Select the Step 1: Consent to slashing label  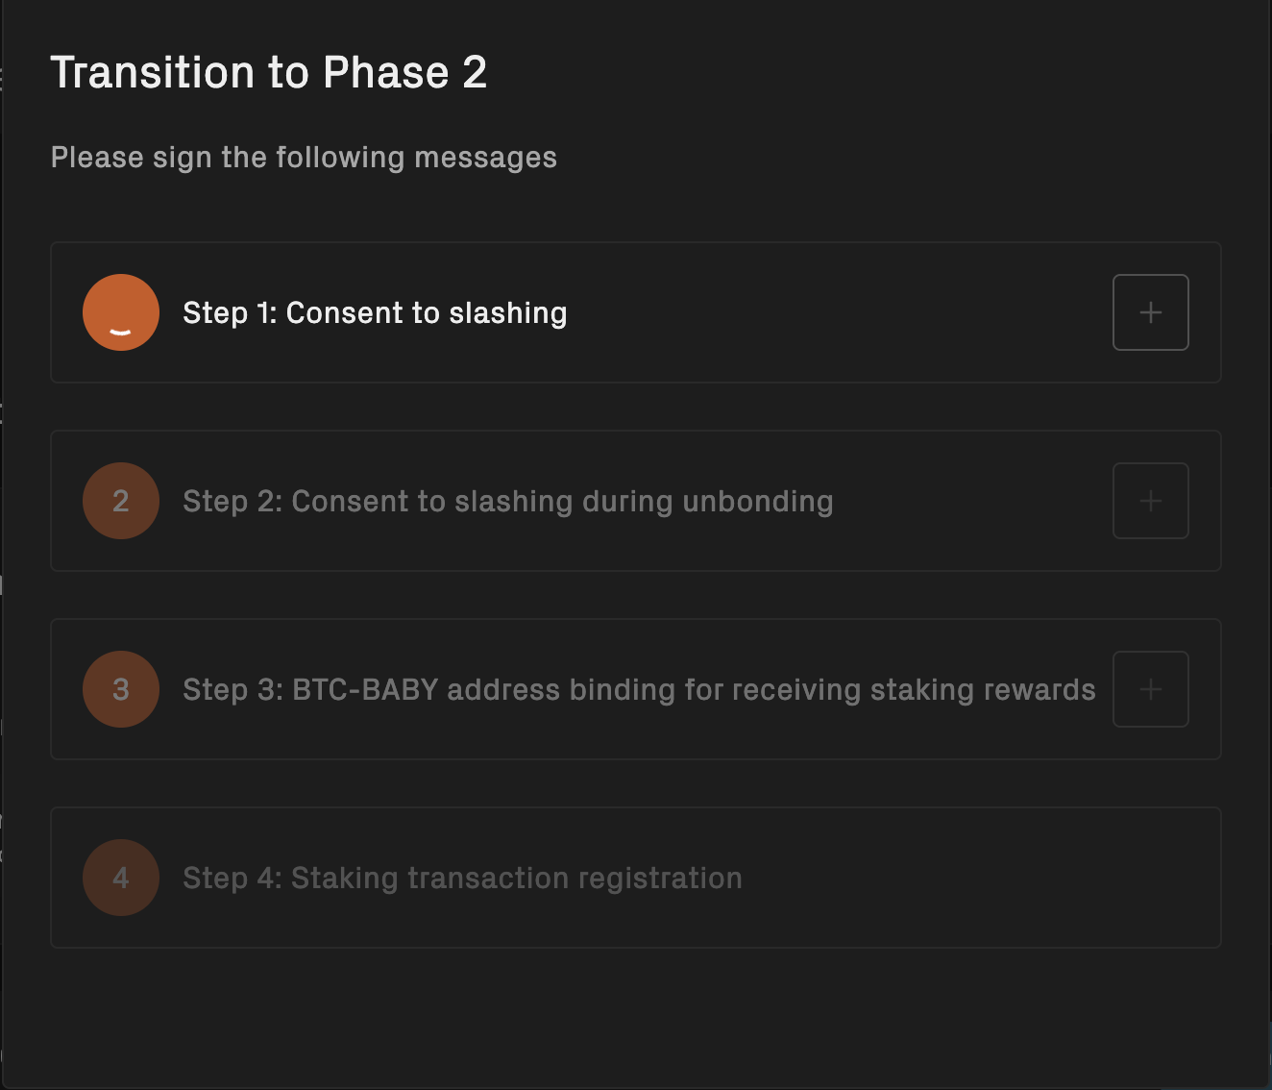coord(375,312)
